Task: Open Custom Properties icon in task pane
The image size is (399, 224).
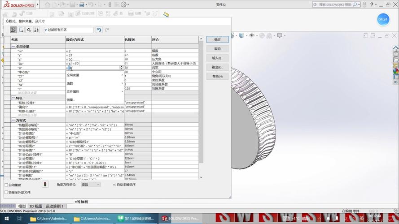Action: point(395,77)
